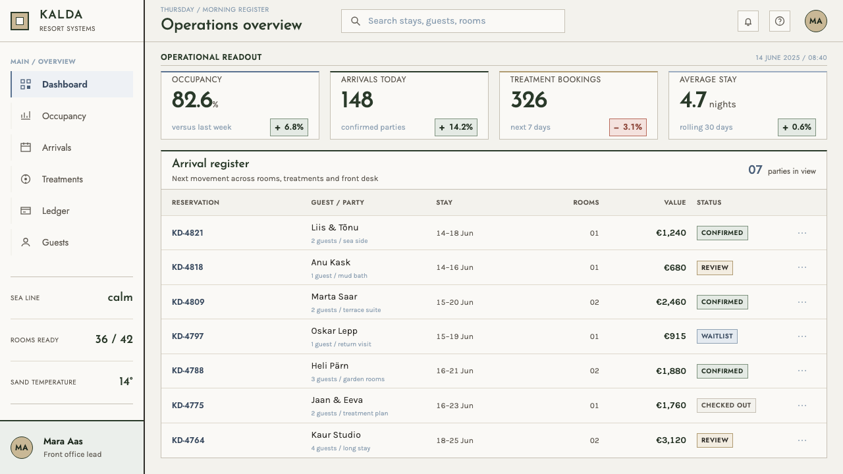Viewport: 843px width, 474px height.
Task: Open row actions for KD-4821
Action: [x=802, y=233]
